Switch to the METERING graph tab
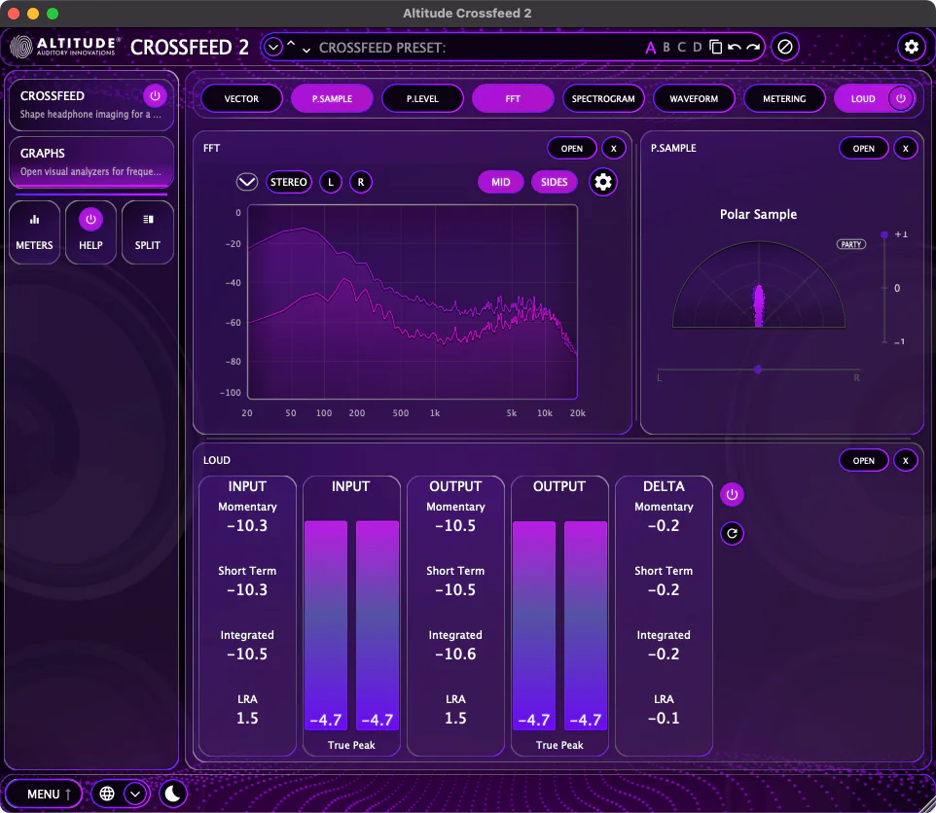Image resolution: width=936 pixels, height=813 pixels. point(784,98)
